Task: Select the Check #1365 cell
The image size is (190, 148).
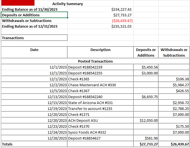Action: (100, 79)
